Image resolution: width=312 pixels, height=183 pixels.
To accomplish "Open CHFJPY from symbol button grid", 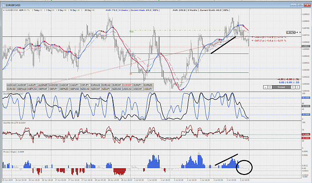I will [x=85, y=85].
